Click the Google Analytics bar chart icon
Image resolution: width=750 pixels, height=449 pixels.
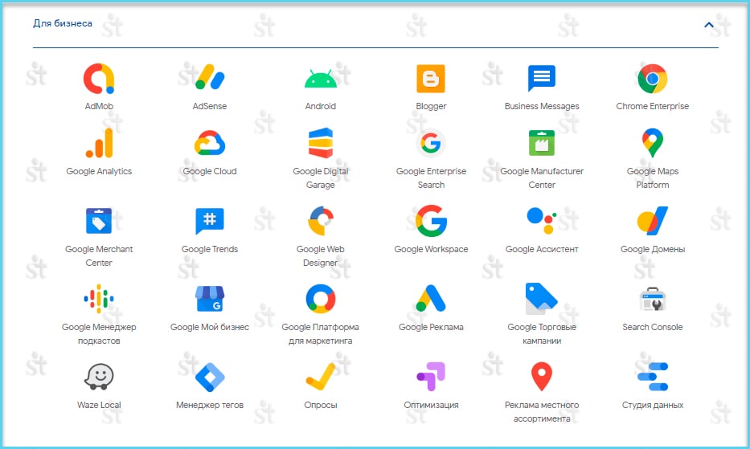tap(99, 143)
